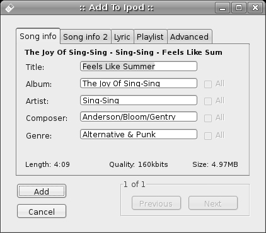The height and width of the screenshot is (233, 266).
Task: Minimize the Add To Ipod window
Action: [223, 8]
